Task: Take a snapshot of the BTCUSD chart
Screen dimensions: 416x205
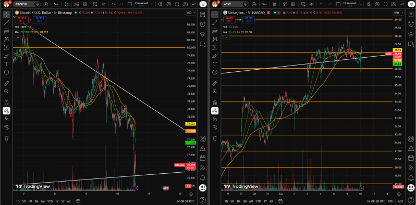Action: coord(185,4)
